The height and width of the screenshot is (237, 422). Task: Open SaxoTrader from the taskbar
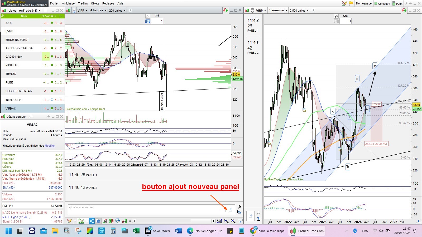[x=158, y=231]
